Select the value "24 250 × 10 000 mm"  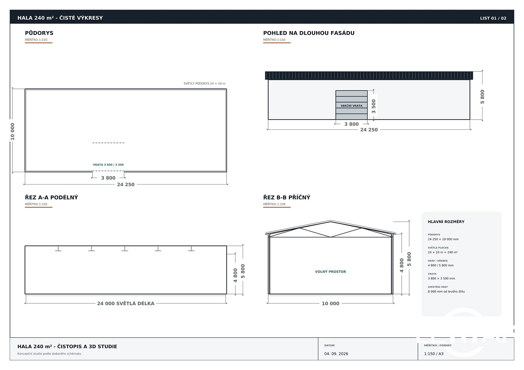point(443,239)
